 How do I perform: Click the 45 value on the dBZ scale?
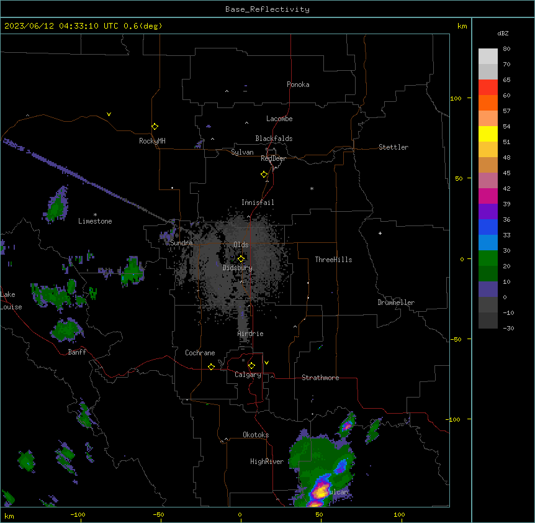click(x=506, y=173)
